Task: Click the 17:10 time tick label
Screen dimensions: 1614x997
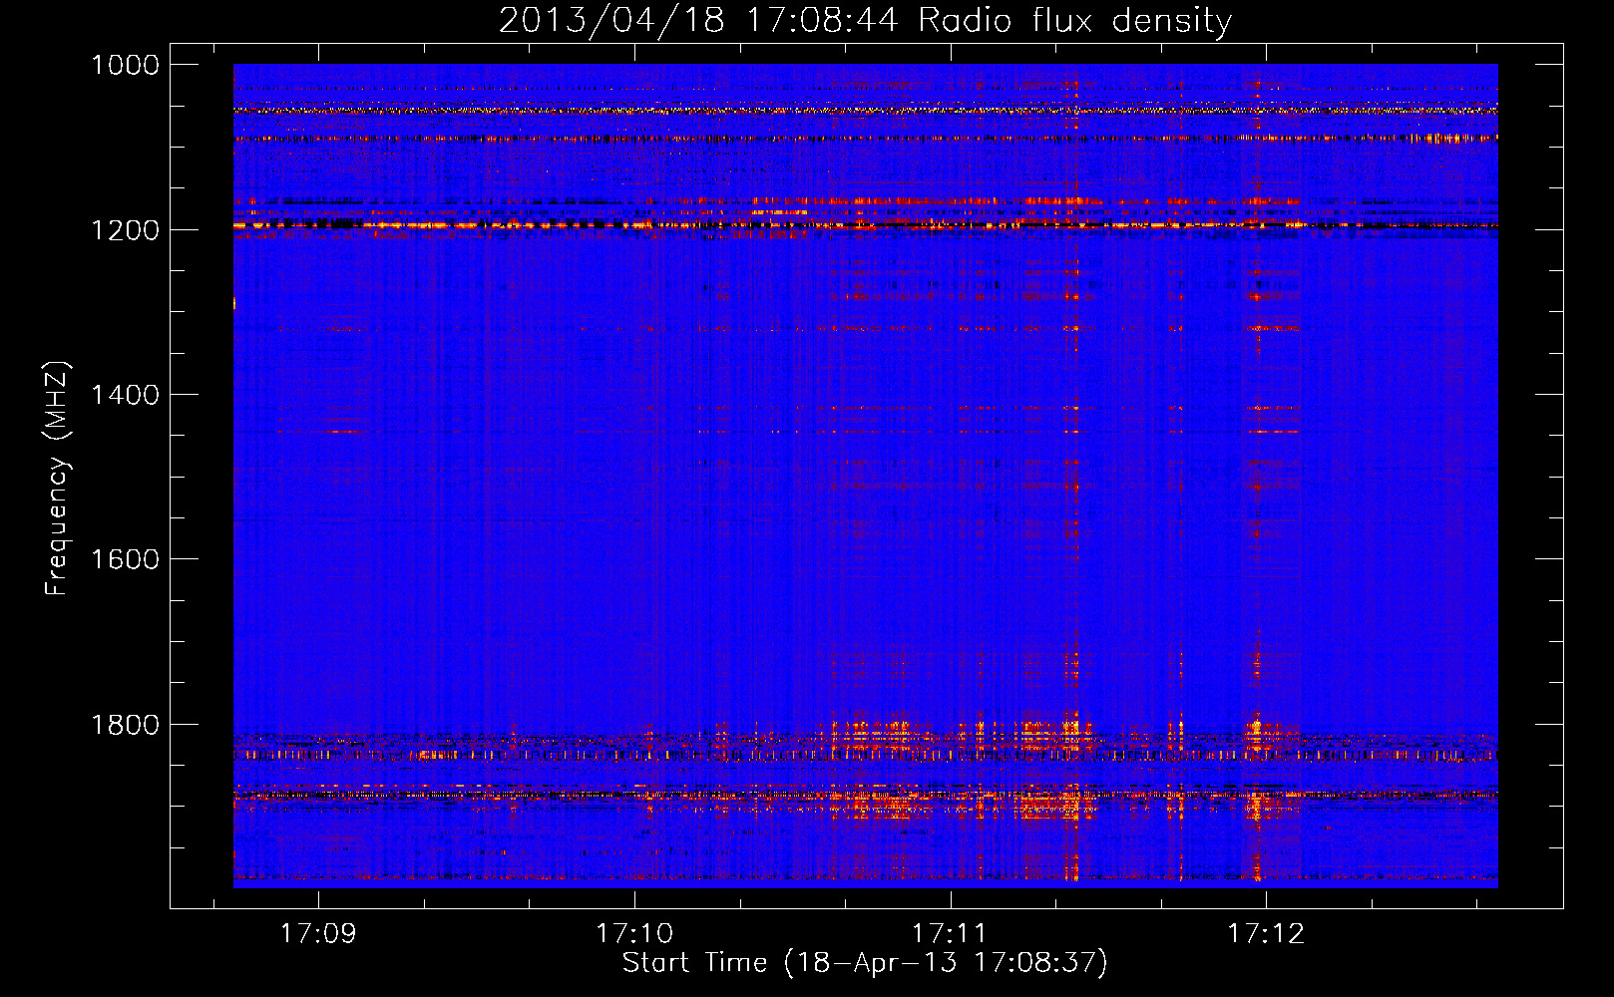Action: [x=634, y=934]
